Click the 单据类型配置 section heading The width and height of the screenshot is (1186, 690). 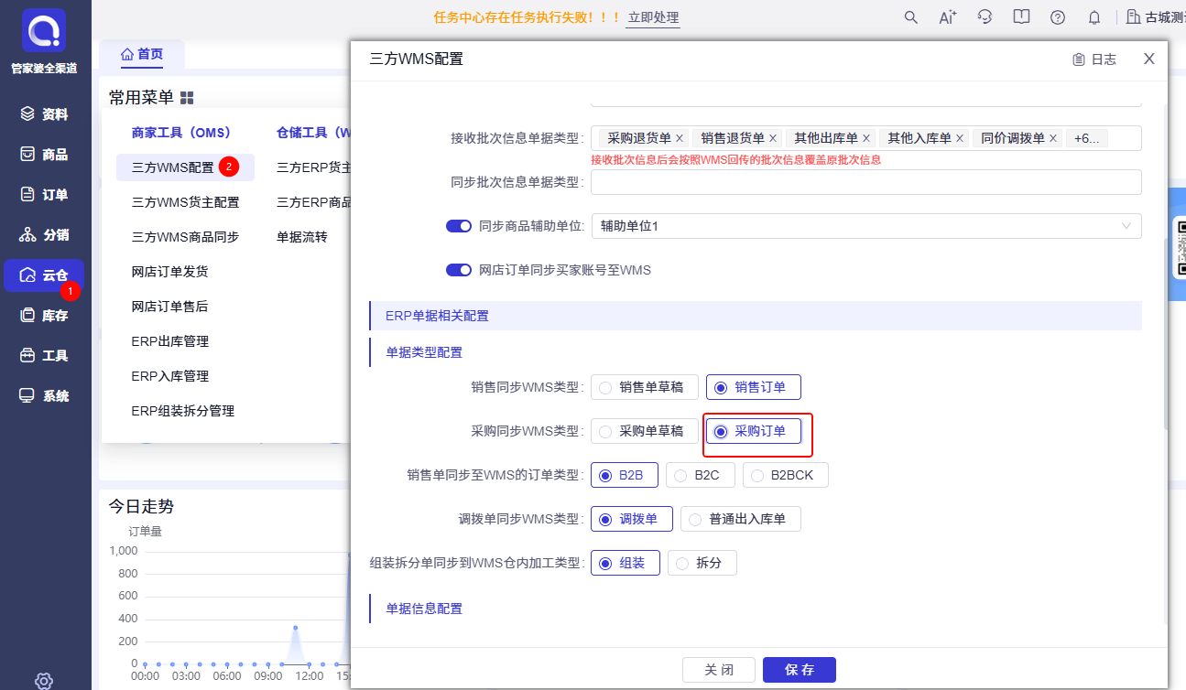pyautogui.click(x=424, y=352)
